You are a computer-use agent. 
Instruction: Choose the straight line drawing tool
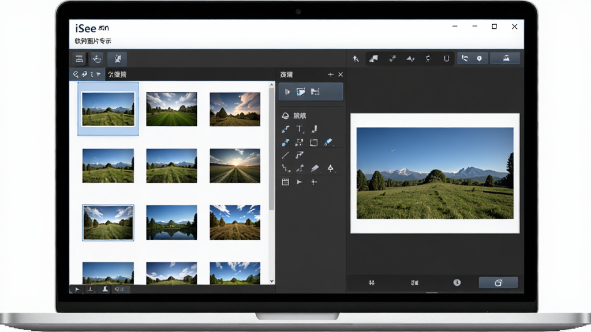pyautogui.click(x=286, y=155)
